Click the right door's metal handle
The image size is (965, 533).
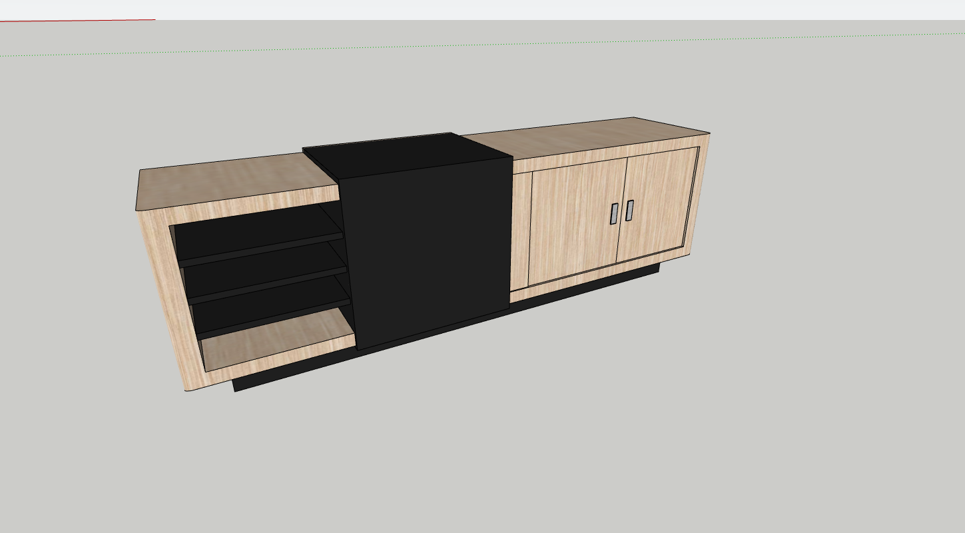(629, 211)
